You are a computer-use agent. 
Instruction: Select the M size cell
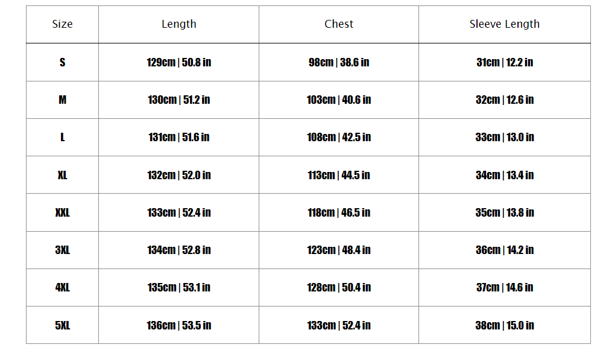click(62, 100)
